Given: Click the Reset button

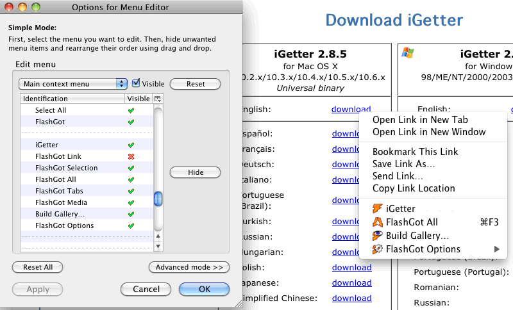Looking at the screenshot, I should [x=196, y=84].
